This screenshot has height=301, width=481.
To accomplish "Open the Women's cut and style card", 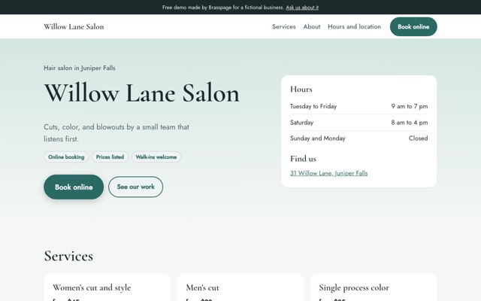I will click(x=107, y=287).
